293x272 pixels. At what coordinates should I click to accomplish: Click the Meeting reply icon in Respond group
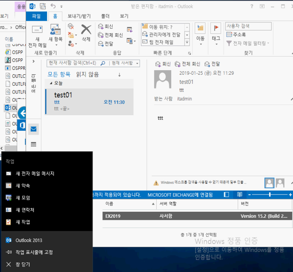[x=130, y=29]
